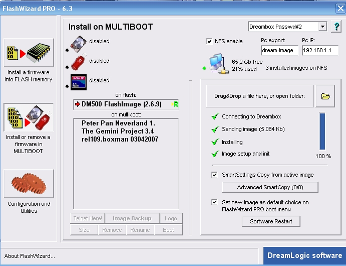This screenshot has height=266, width=346.
Task: Click the 3 installed images on NFS text
Action: pos(296,68)
